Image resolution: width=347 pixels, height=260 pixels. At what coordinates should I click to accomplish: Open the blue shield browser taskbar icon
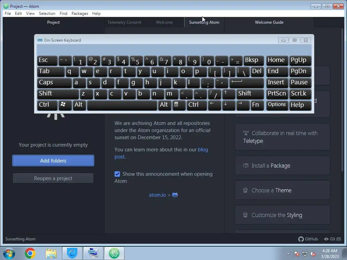click(72, 253)
